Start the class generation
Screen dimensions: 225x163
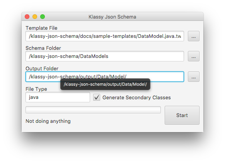(182, 115)
